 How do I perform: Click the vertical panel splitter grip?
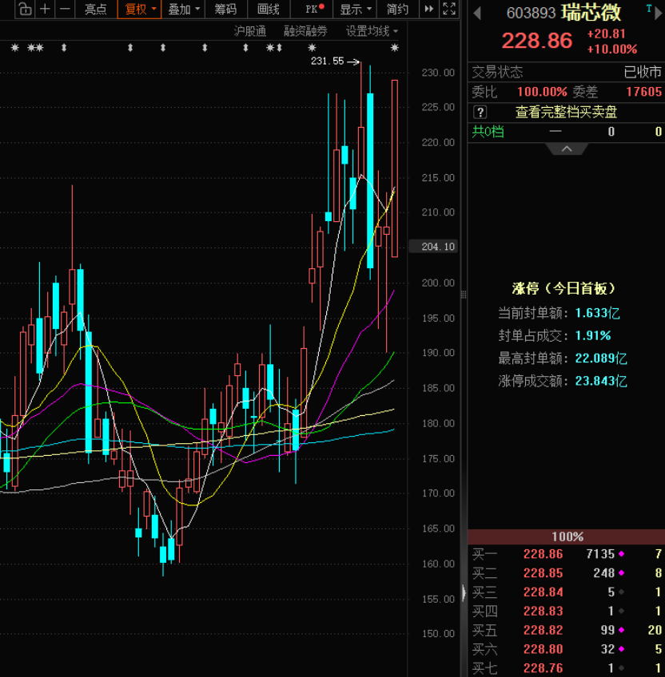click(464, 295)
